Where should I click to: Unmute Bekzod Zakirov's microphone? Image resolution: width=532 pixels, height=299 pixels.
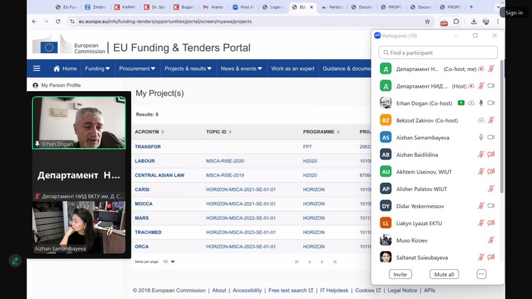pyautogui.click(x=491, y=120)
